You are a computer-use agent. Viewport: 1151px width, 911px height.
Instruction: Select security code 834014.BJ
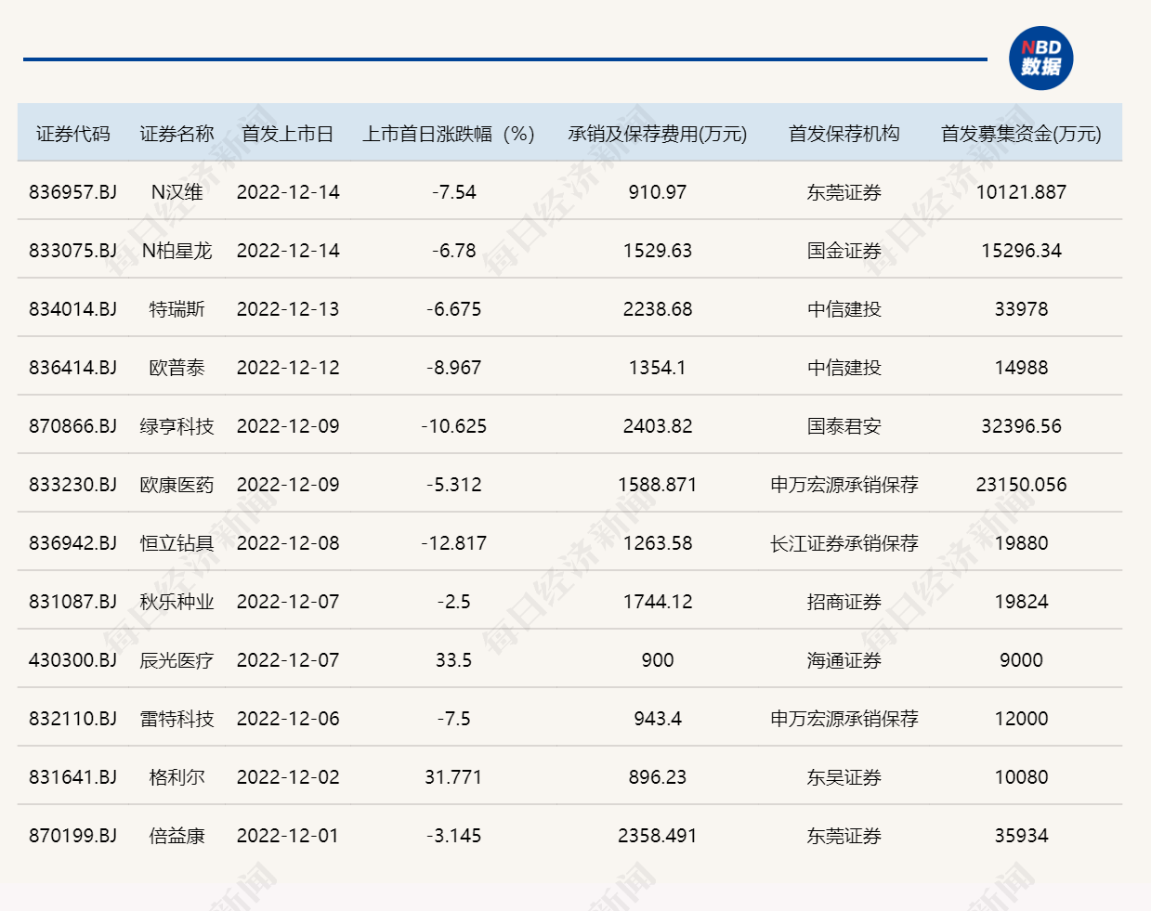pyautogui.click(x=72, y=309)
